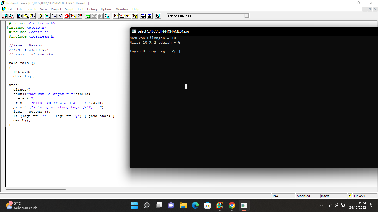Open the File menu

click(11, 9)
